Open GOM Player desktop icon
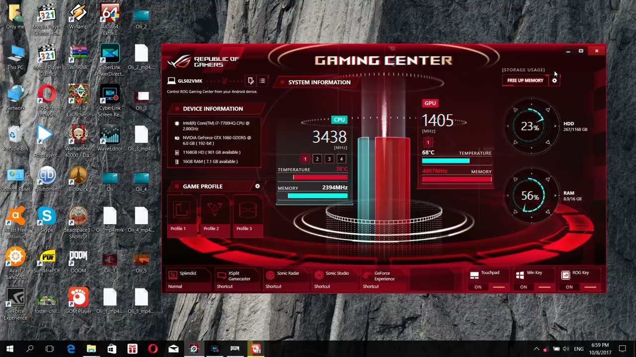The width and height of the screenshot is (636, 357). click(78, 301)
